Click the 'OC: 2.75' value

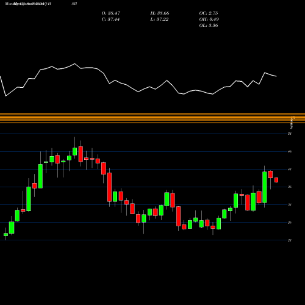209,13
